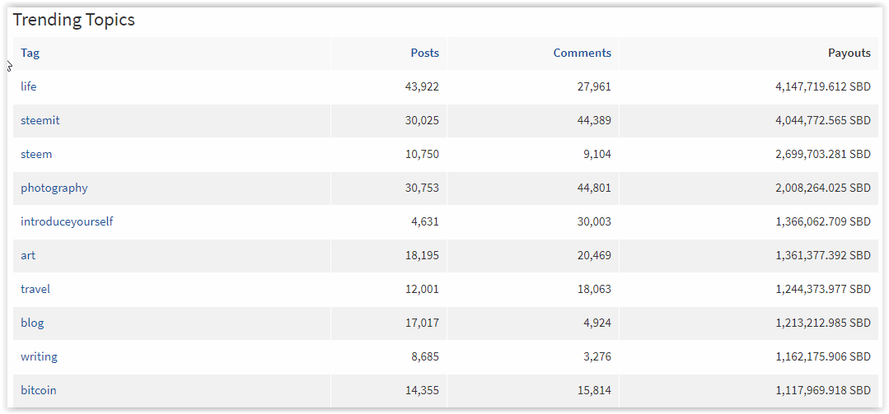Open the blog tag link

point(32,323)
